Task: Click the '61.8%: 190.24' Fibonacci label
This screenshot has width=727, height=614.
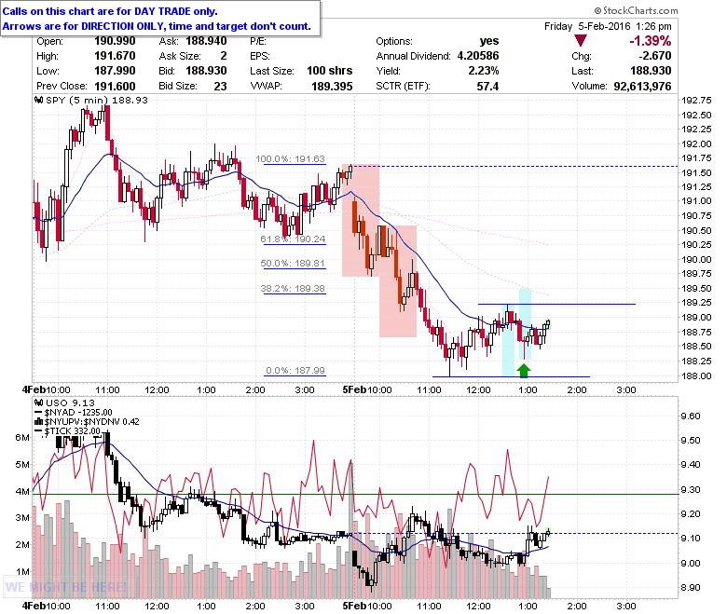Action: coord(293,239)
